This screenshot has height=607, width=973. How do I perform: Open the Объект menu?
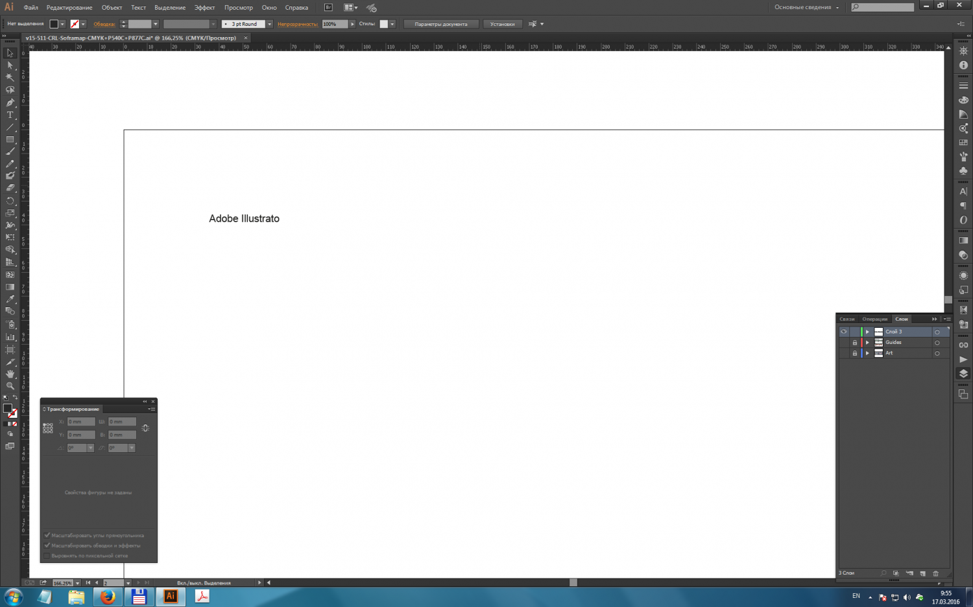pos(112,7)
